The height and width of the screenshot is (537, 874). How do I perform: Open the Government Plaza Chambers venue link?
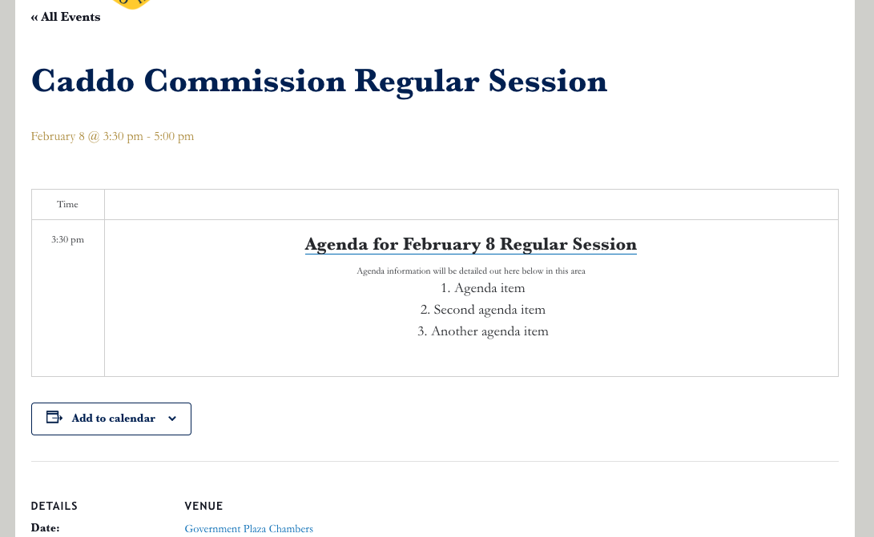pyautogui.click(x=248, y=528)
